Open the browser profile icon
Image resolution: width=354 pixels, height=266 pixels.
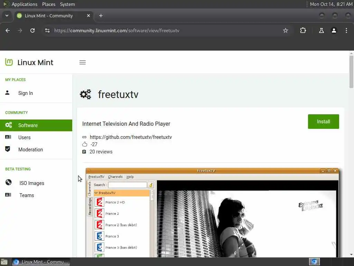334,30
